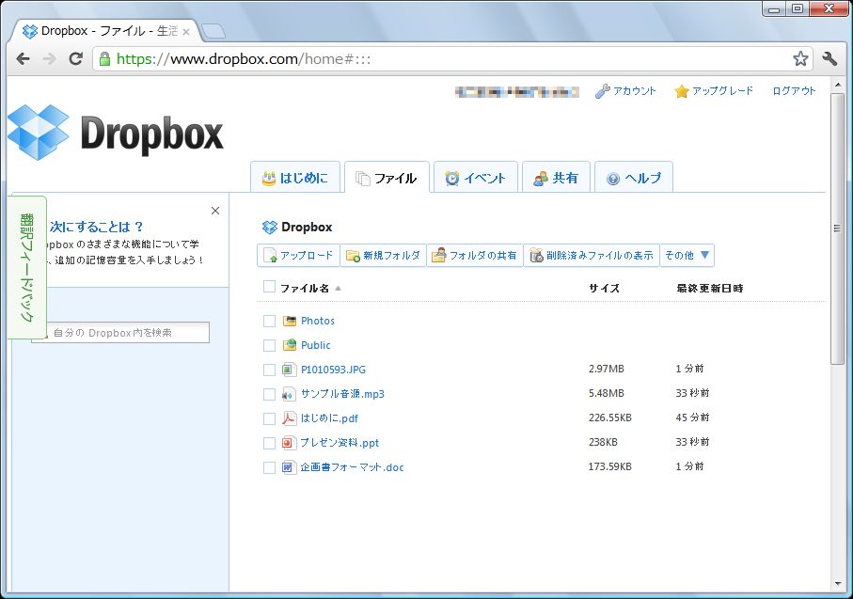Check the プレゼン資料.ppt checkbox
This screenshot has height=599, width=853.
(x=269, y=444)
